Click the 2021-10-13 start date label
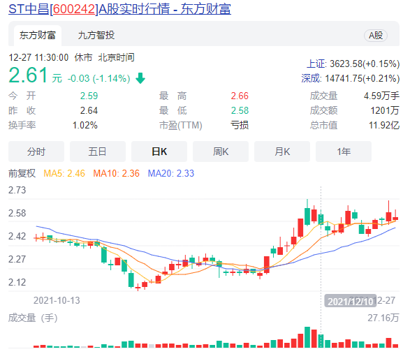Screen dimensions: 403x354 pos(57,300)
